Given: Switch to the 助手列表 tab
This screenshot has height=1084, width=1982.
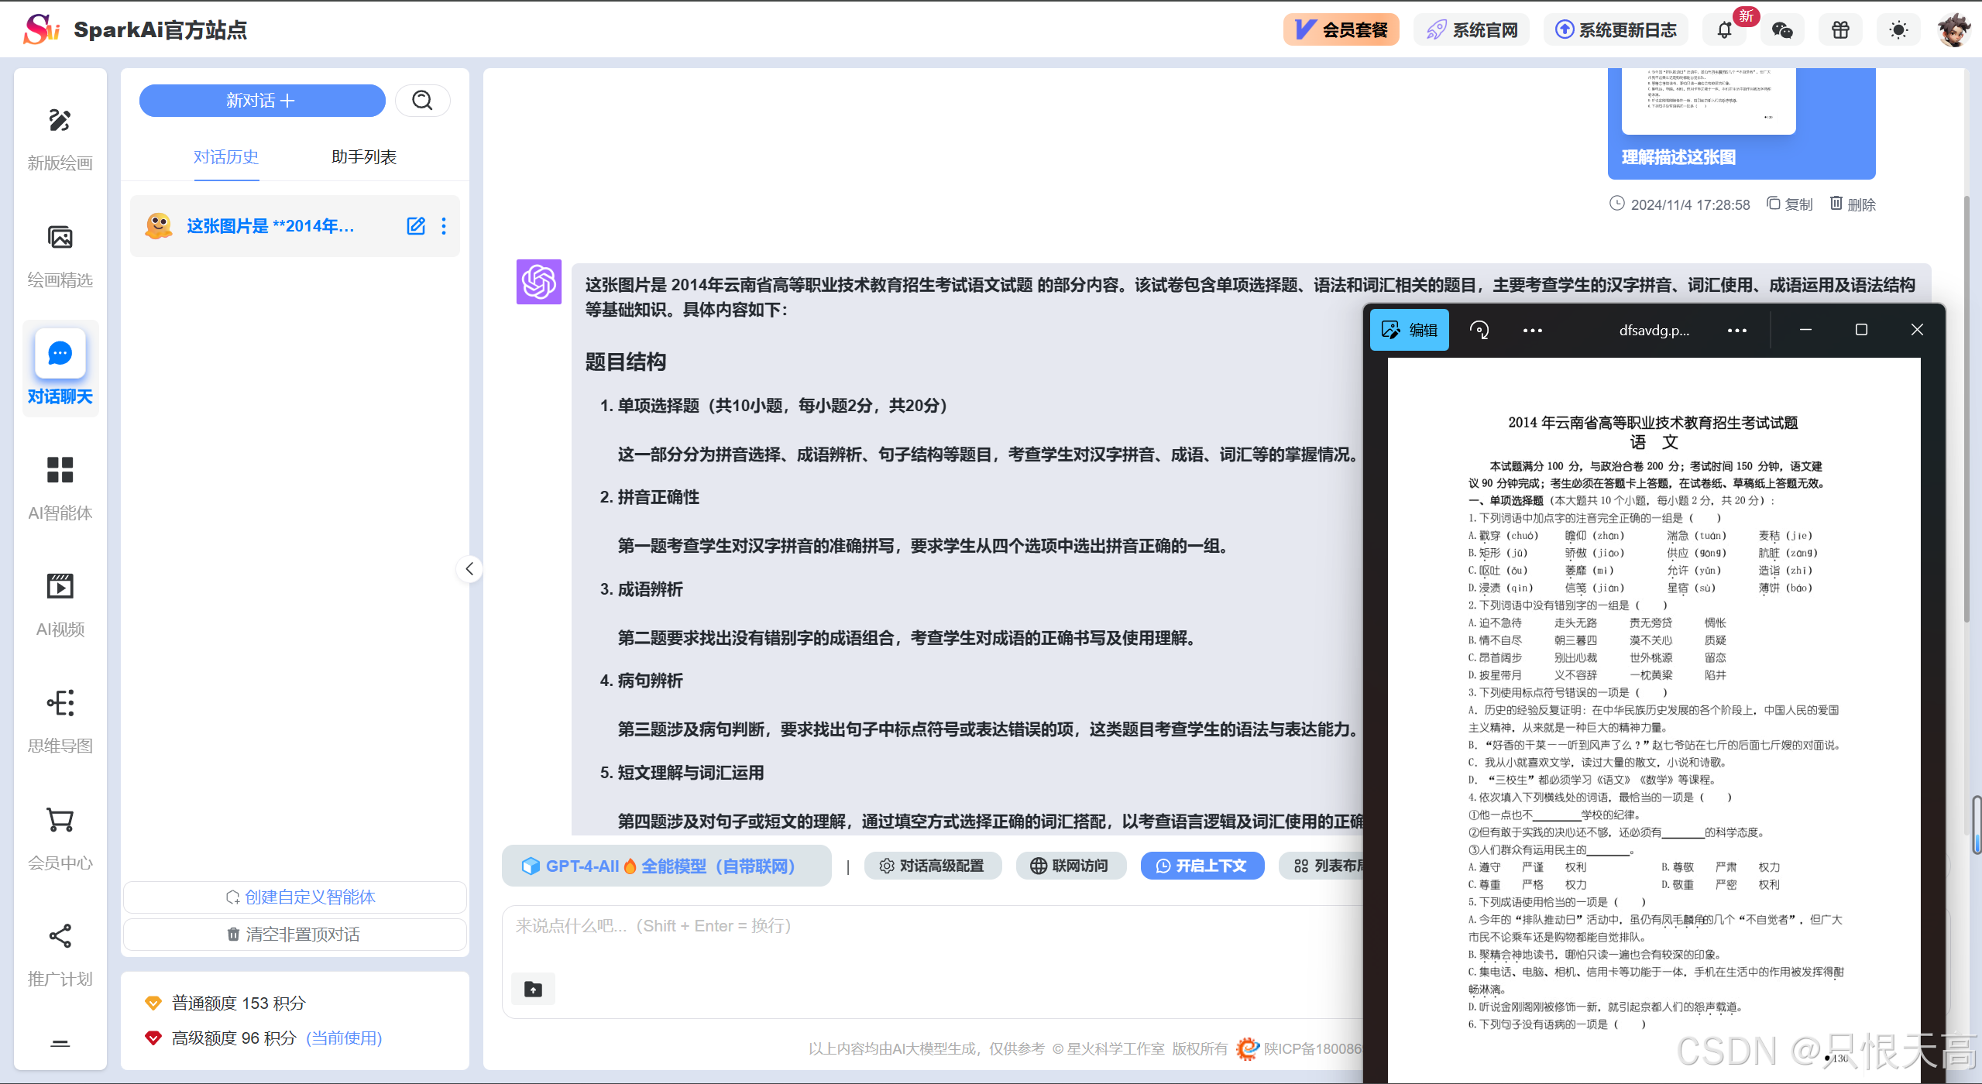Looking at the screenshot, I should (363, 157).
